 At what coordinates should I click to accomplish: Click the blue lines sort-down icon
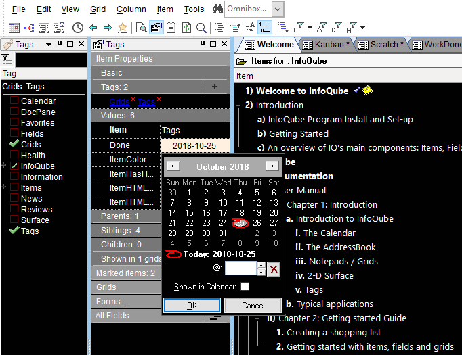283,28
